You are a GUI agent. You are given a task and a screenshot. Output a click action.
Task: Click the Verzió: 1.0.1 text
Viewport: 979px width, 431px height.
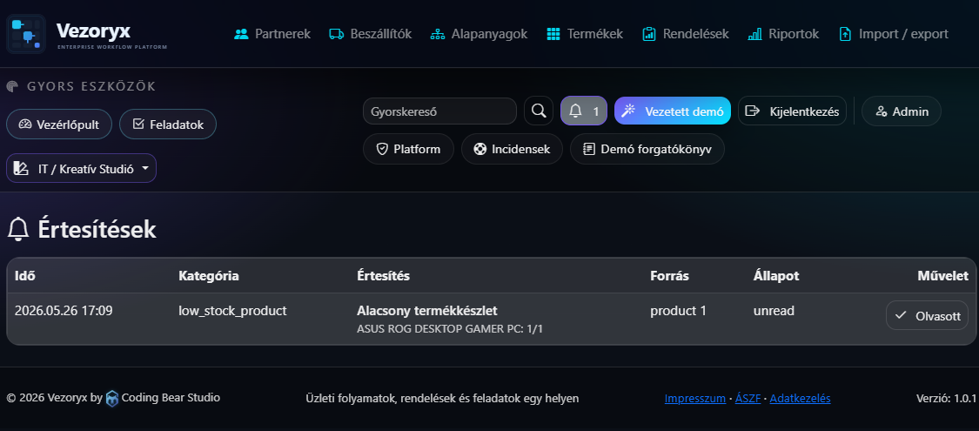[946, 399]
